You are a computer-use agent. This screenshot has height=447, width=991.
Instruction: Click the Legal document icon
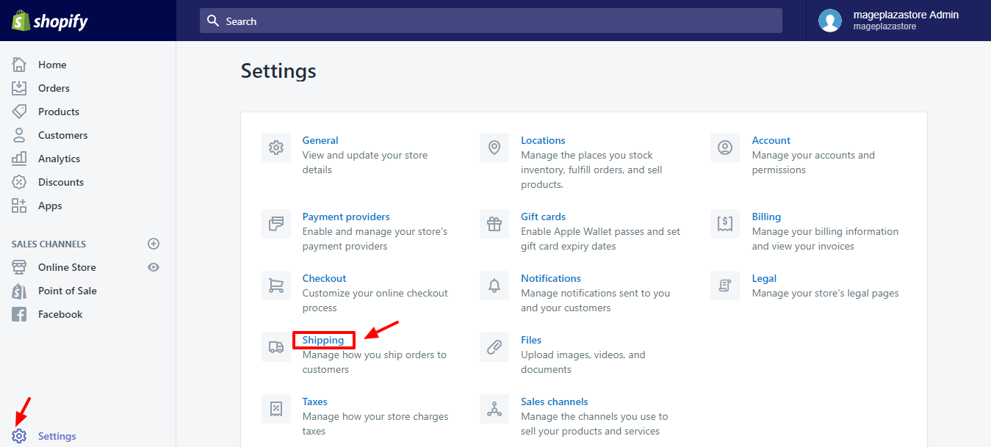(725, 286)
